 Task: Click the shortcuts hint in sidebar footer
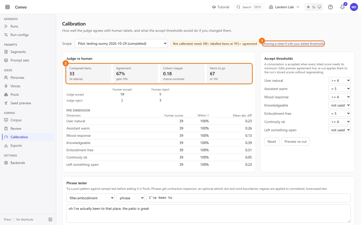19,219
